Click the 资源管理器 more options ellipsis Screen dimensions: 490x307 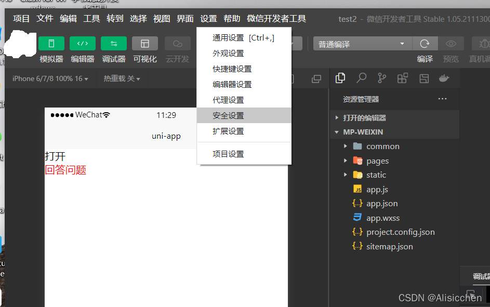442,99
